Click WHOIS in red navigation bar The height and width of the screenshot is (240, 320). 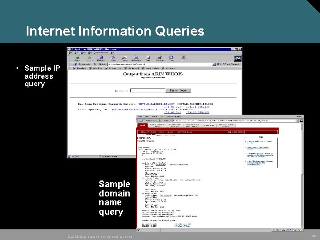[170, 132]
